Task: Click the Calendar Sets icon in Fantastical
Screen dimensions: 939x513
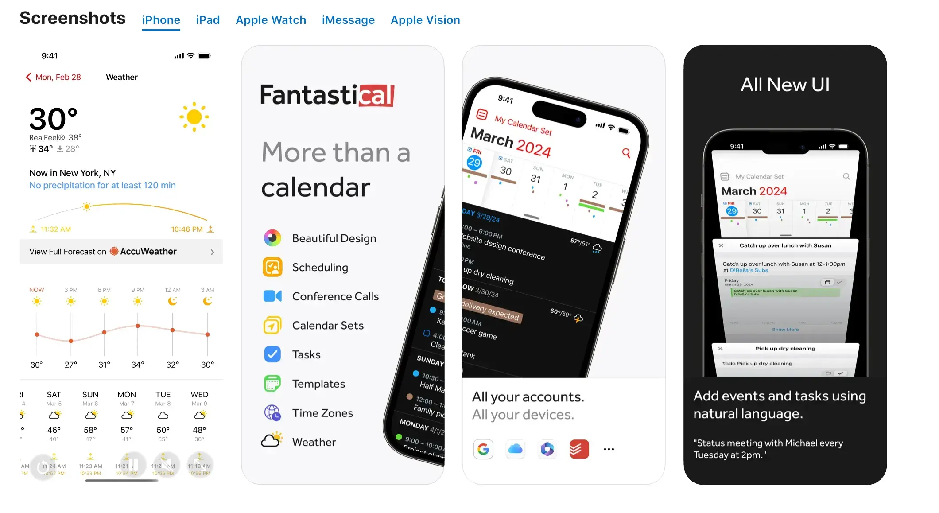Action: pyautogui.click(x=272, y=324)
